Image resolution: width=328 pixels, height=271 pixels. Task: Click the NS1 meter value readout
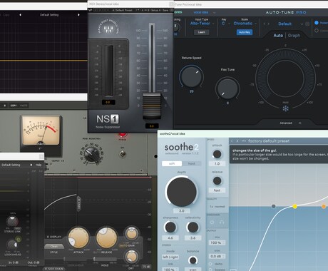tap(108, 102)
